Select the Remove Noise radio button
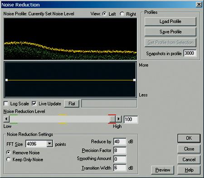The image size is (204, 178). [8, 153]
